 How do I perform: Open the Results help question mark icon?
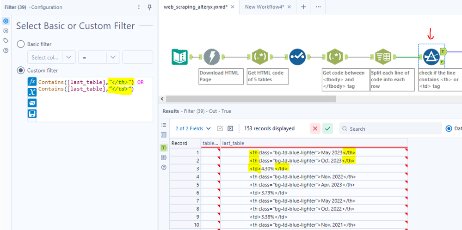164,167
